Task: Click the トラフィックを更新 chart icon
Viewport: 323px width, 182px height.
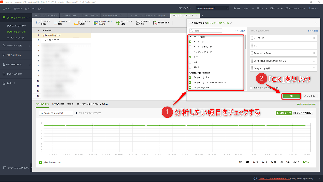Action: 77,23
